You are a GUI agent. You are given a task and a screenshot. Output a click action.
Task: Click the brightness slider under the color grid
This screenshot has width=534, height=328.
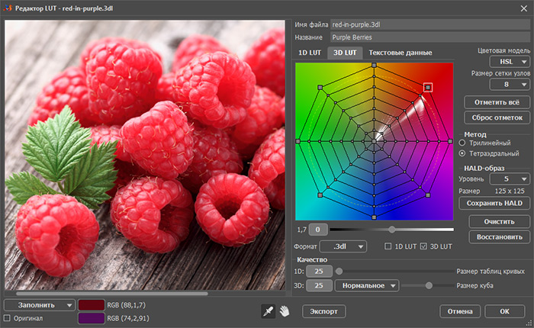(x=391, y=230)
